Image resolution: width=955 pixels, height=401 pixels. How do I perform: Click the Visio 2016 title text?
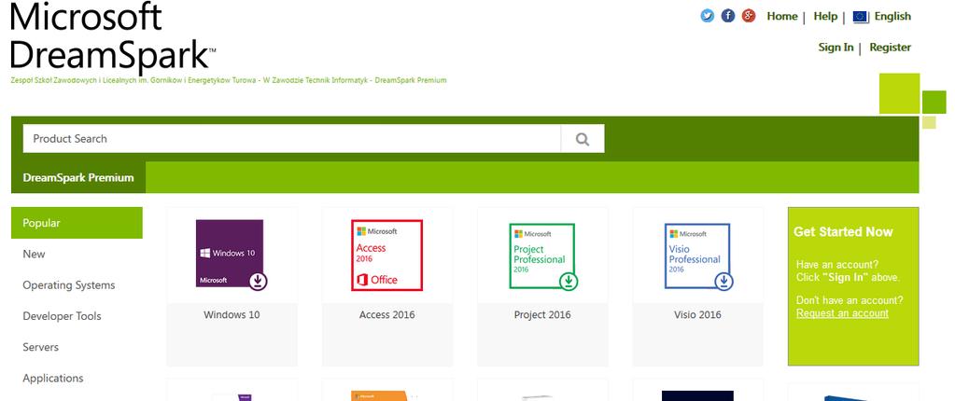pyautogui.click(x=697, y=314)
